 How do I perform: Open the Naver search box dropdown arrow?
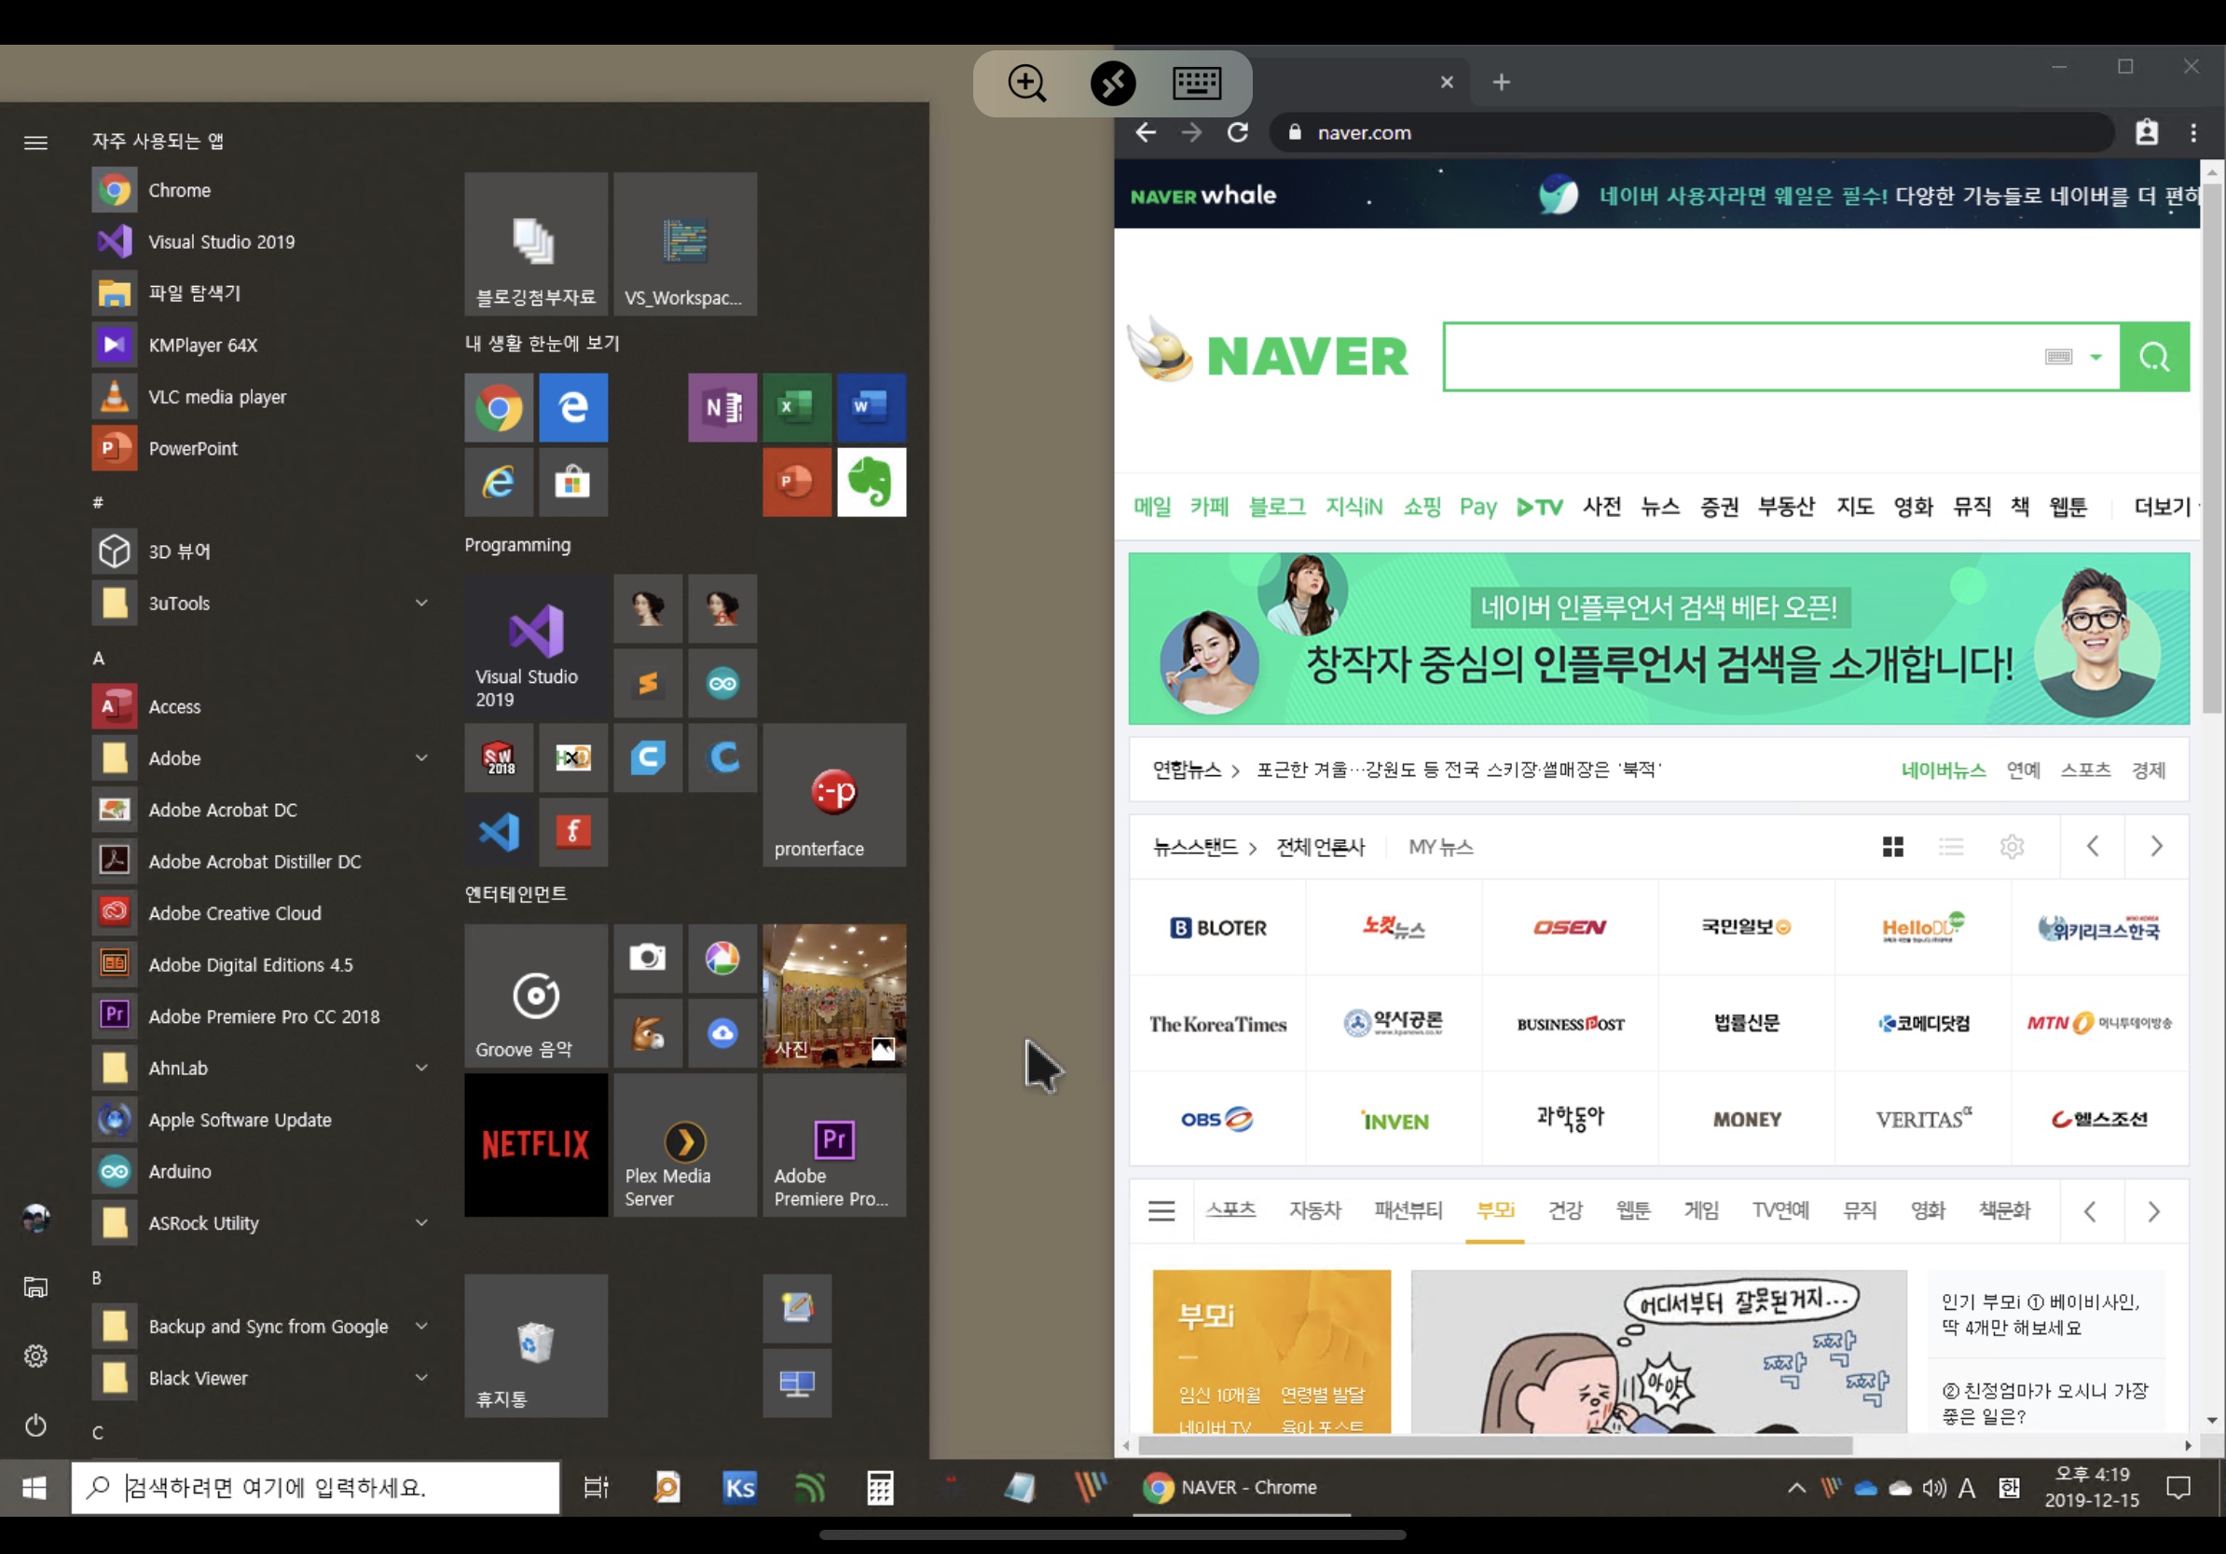pyautogui.click(x=2095, y=358)
